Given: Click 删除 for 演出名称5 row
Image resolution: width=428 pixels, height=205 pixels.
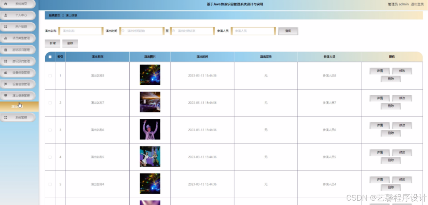Looking at the screenshot, I should click(x=391, y=160).
